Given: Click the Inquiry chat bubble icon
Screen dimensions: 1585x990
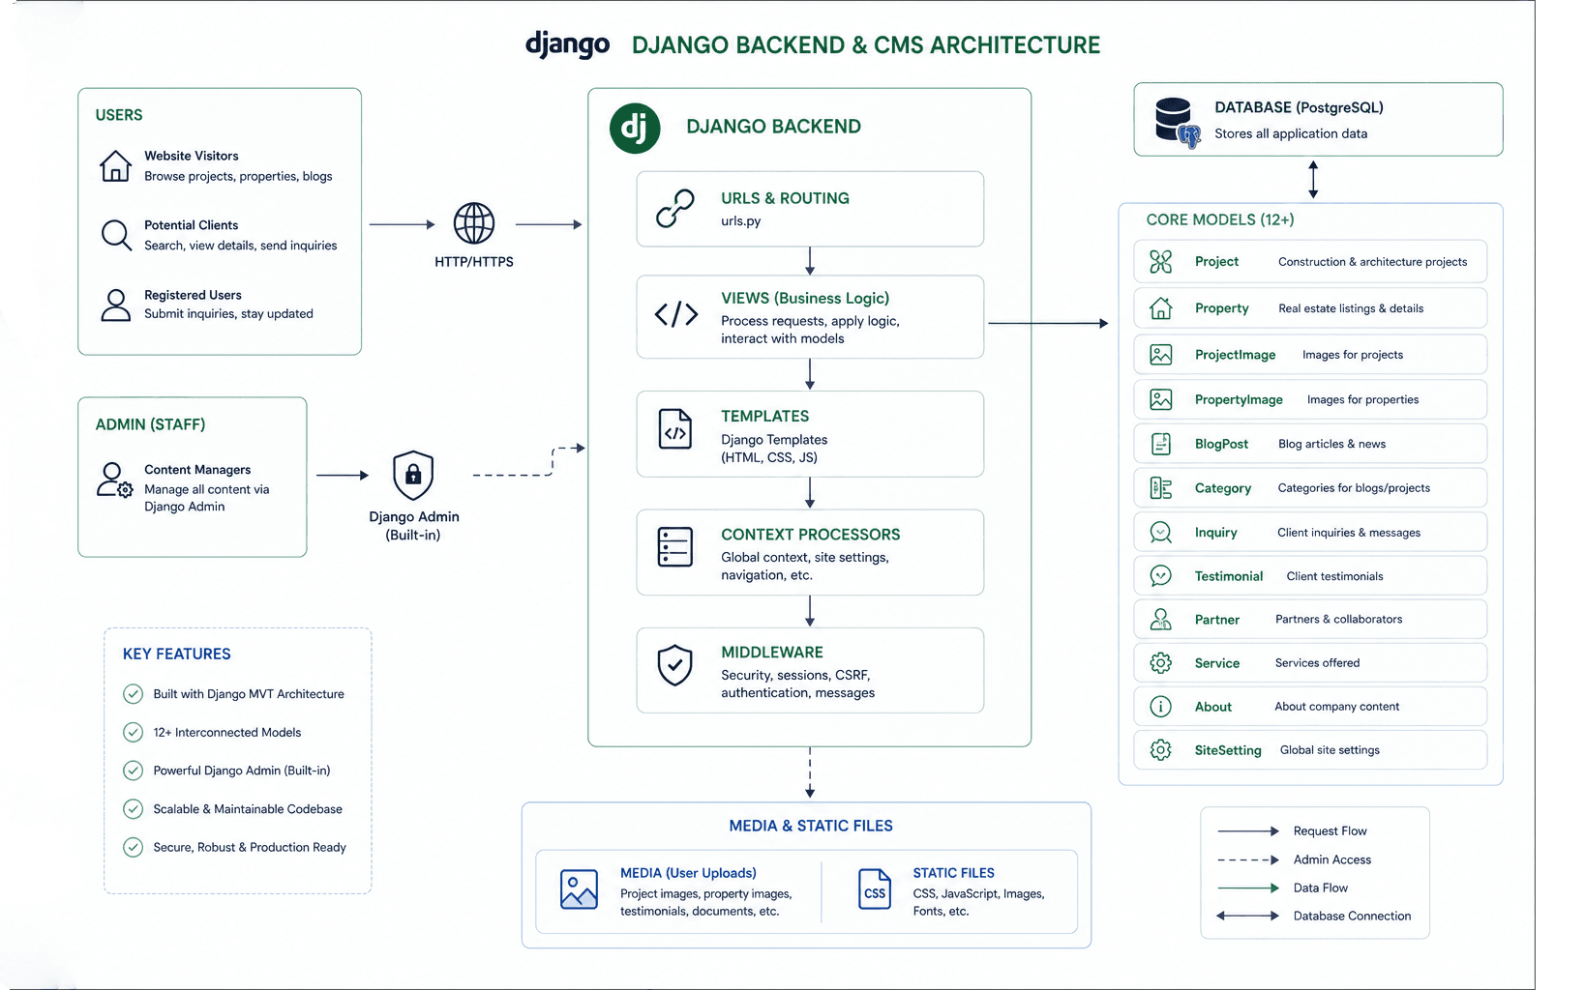Looking at the screenshot, I should pos(1161,533).
